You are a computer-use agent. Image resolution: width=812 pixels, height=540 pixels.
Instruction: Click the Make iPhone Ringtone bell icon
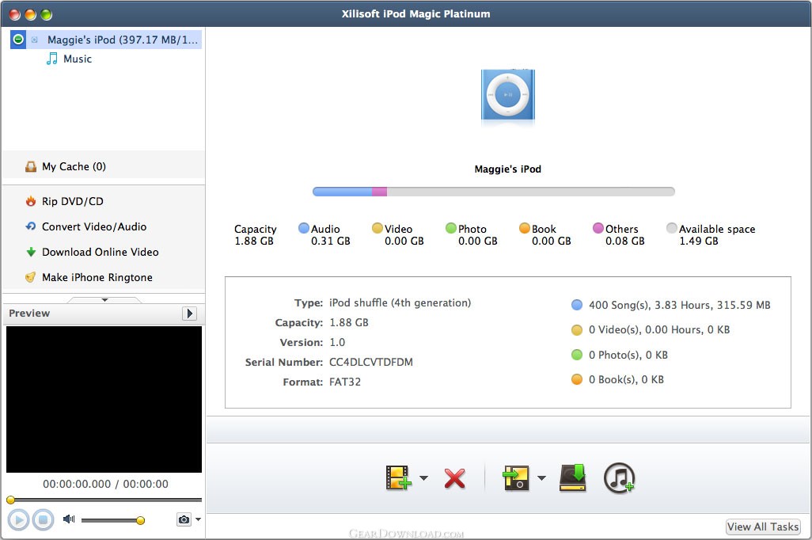click(x=31, y=277)
